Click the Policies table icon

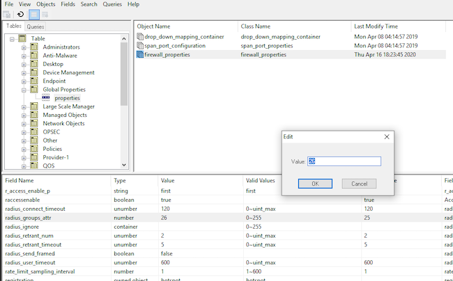[34, 149]
